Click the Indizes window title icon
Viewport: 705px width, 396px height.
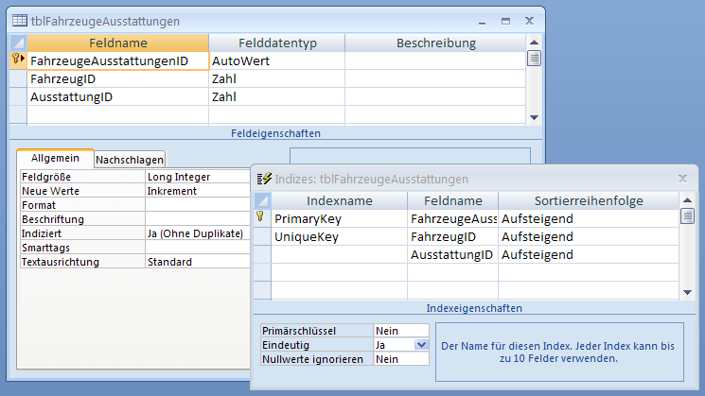(265, 179)
